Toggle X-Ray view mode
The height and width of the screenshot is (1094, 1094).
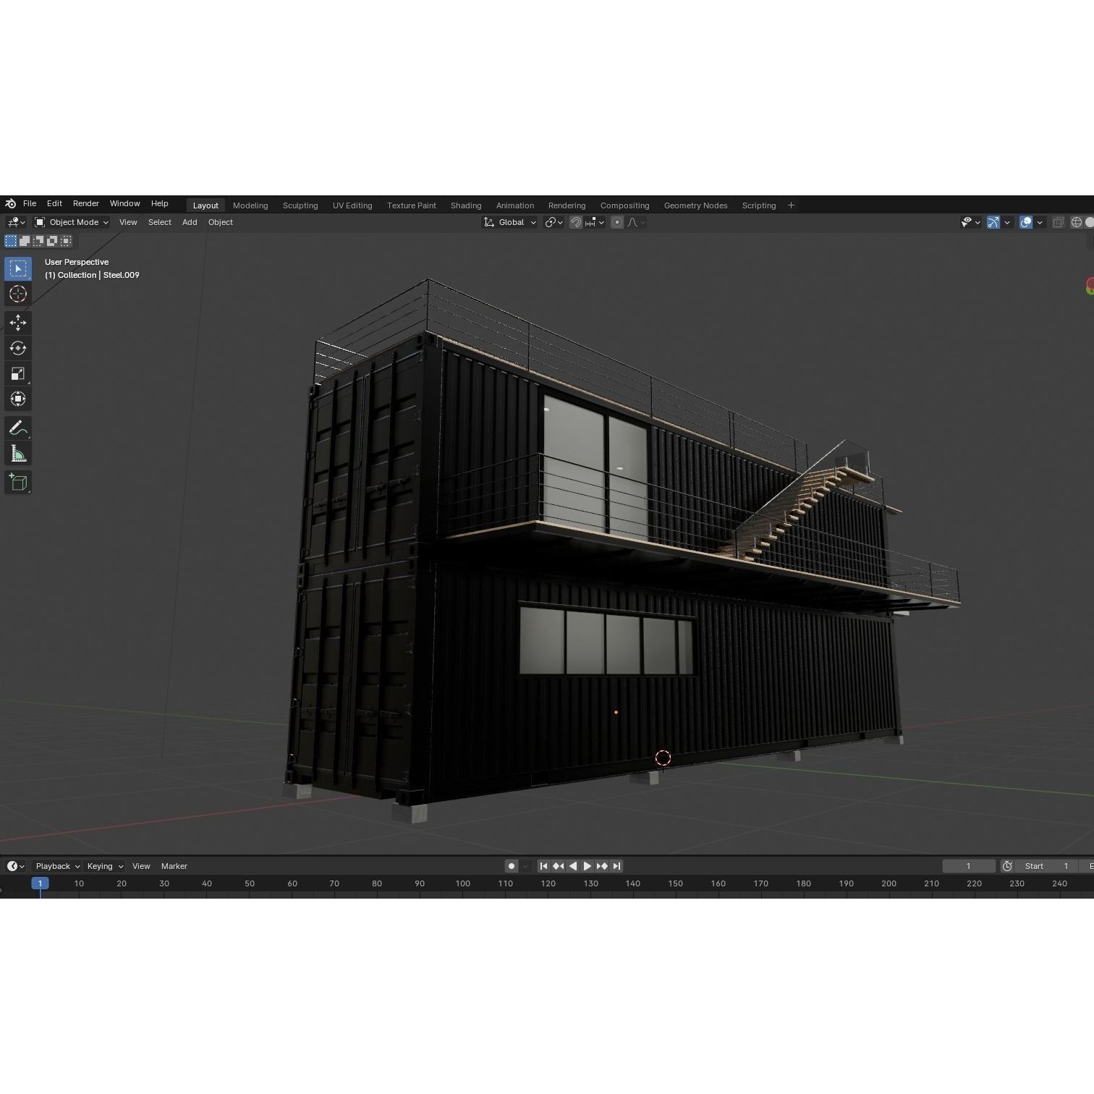[x=1058, y=222]
